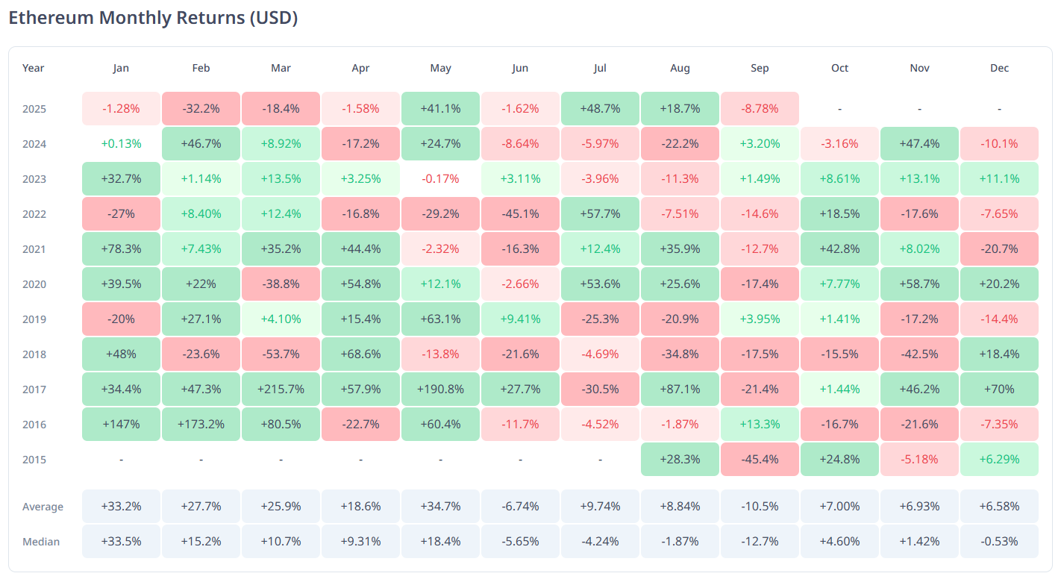
Task: Click the +58.7% November 2020 cell
Action: (x=919, y=284)
